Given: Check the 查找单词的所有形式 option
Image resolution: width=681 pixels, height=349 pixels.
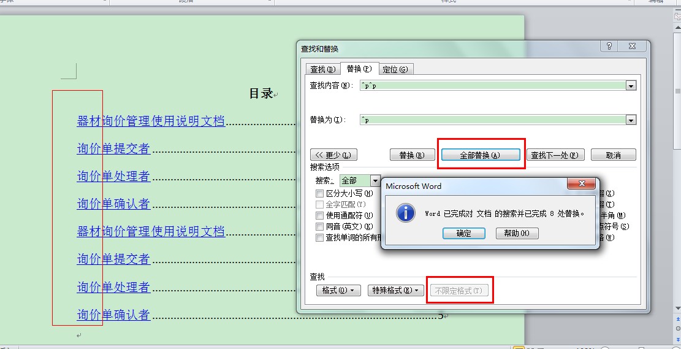Looking at the screenshot, I should pyautogui.click(x=319, y=238).
